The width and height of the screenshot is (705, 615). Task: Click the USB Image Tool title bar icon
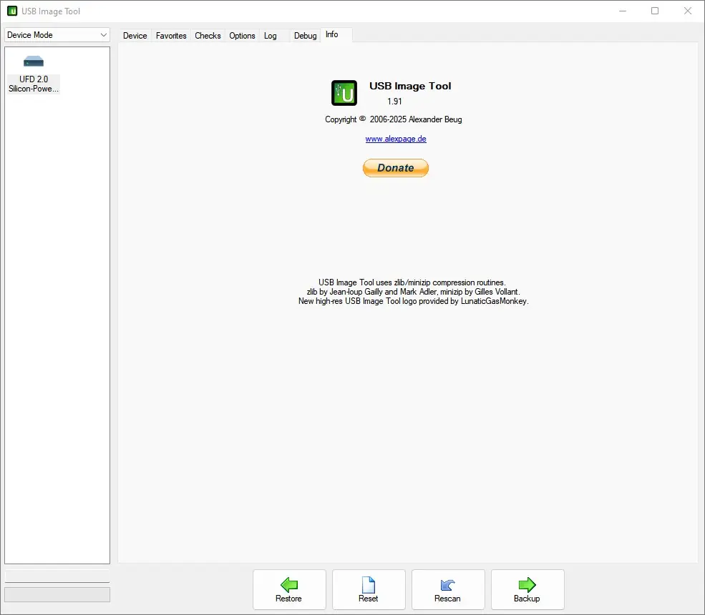pos(12,11)
